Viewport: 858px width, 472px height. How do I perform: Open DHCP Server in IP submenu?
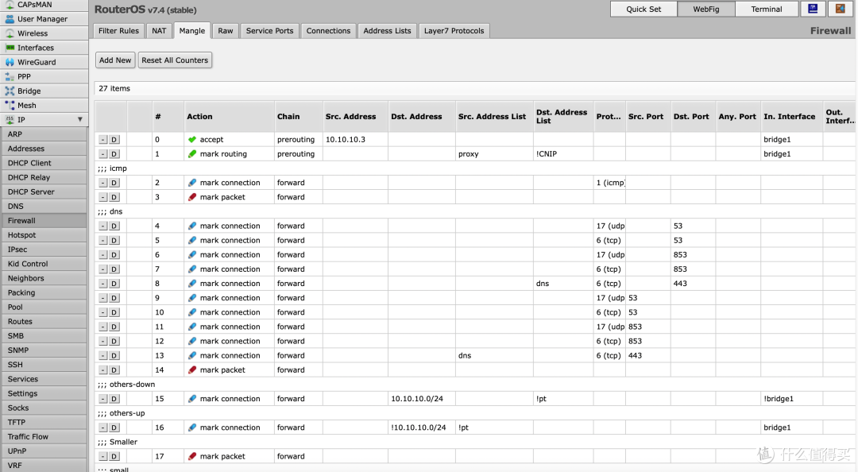pyautogui.click(x=44, y=192)
